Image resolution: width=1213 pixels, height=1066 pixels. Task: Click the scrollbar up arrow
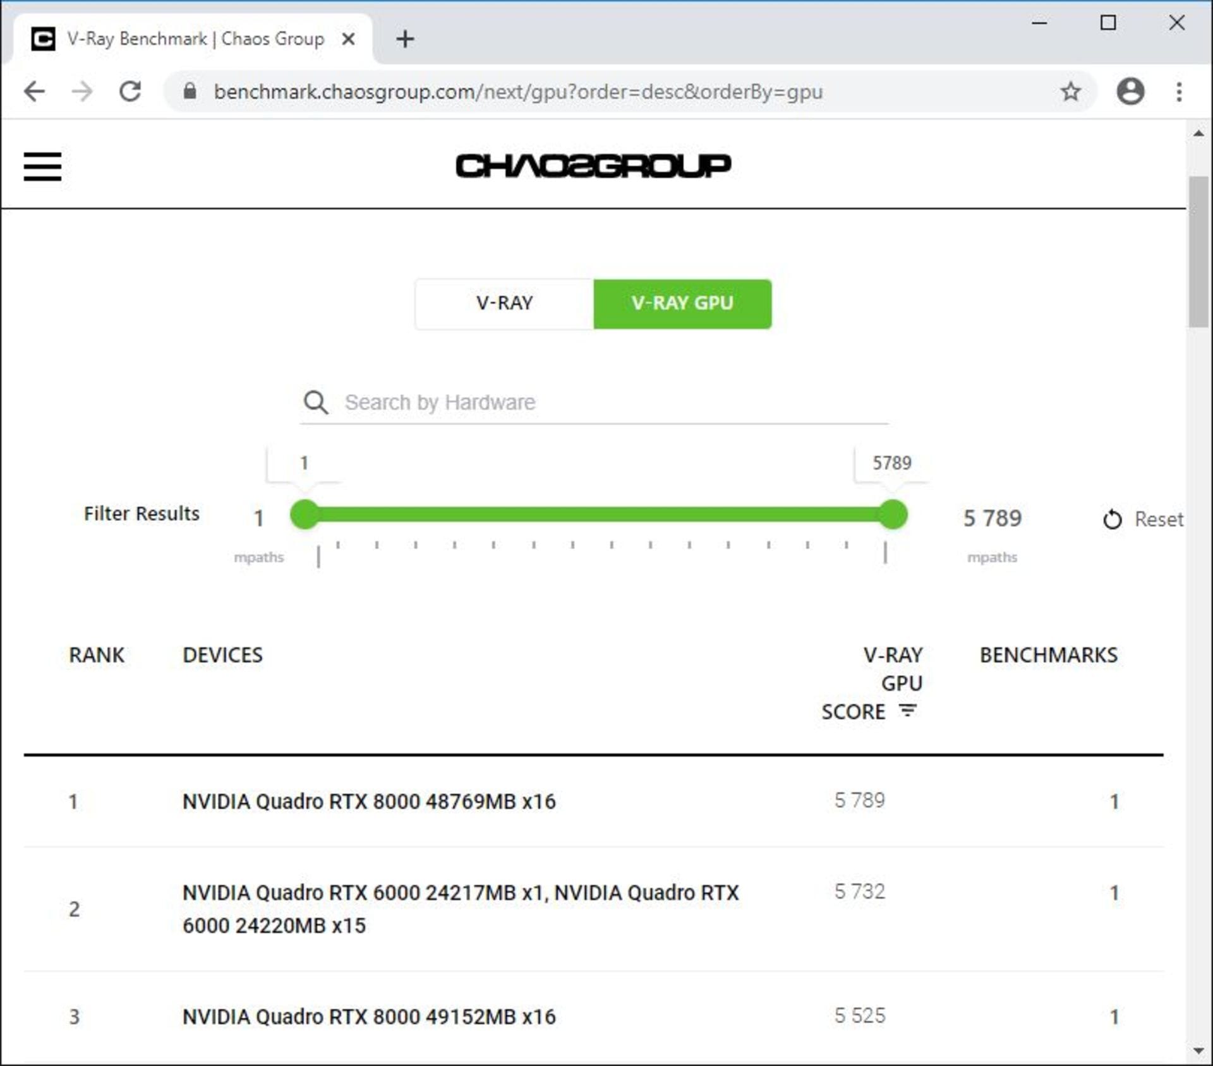1198,133
